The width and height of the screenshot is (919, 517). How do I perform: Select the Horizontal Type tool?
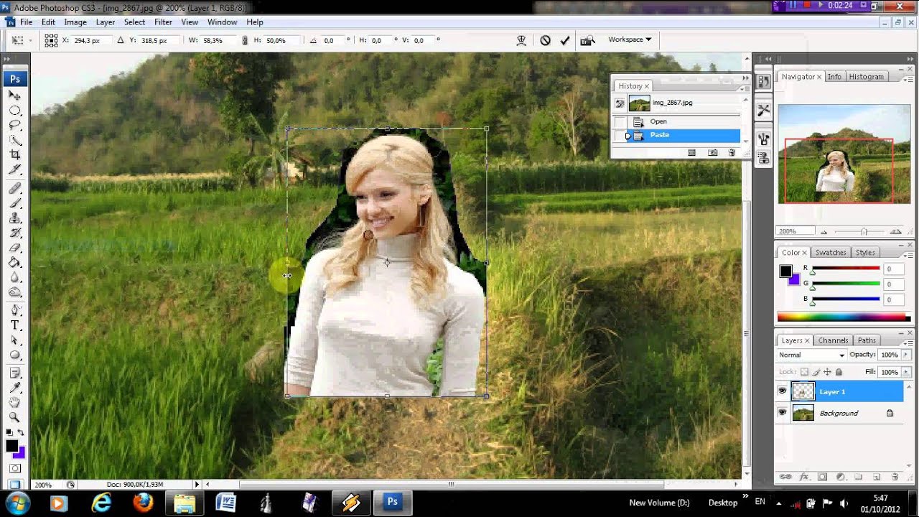point(15,325)
